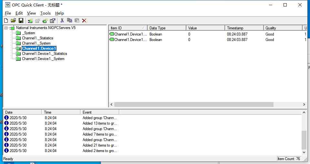Click the info icon of 'Added 7 items' event
Viewport: 310px width, 164px height.
click(6, 134)
